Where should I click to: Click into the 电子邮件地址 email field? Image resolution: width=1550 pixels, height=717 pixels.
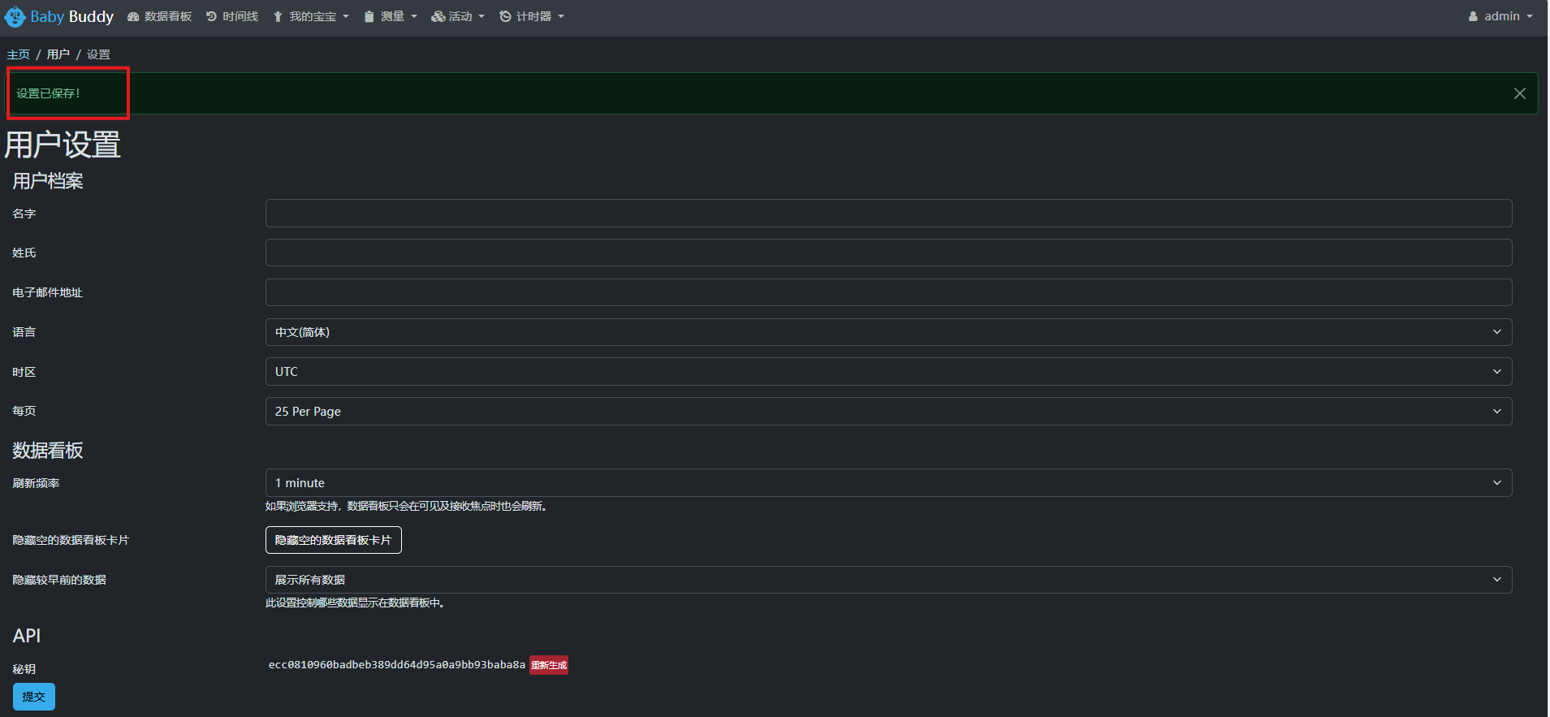tap(888, 292)
